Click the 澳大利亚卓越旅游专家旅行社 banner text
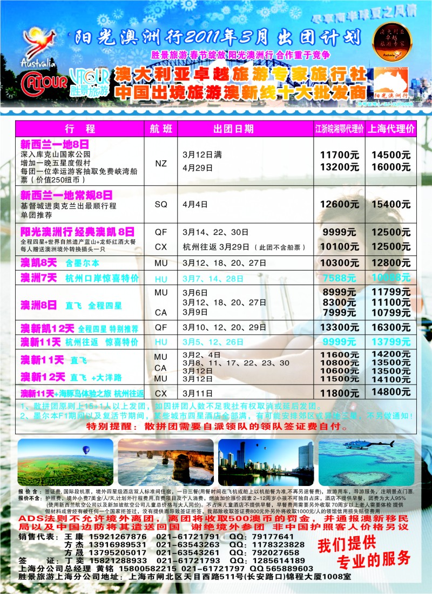Image resolution: width=432 pixels, height=594 pixels. [240, 75]
